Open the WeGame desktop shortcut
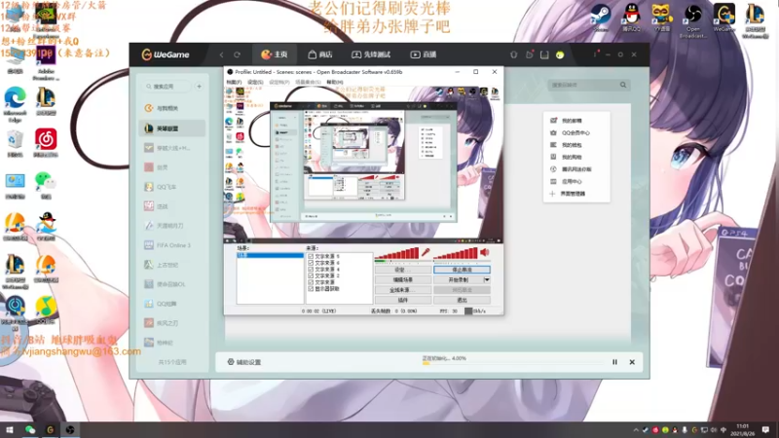This screenshot has width=779, height=438. coord(723,18)
